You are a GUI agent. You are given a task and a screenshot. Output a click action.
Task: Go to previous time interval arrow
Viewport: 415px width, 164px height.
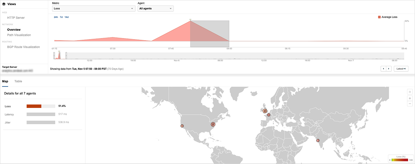point(383,69)
